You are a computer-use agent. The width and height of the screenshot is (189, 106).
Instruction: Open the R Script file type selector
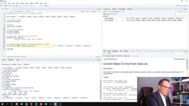click(x=98, y=57)
